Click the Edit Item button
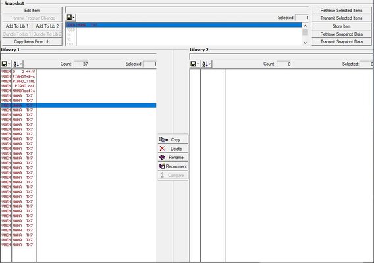 (x=32, y=11)
